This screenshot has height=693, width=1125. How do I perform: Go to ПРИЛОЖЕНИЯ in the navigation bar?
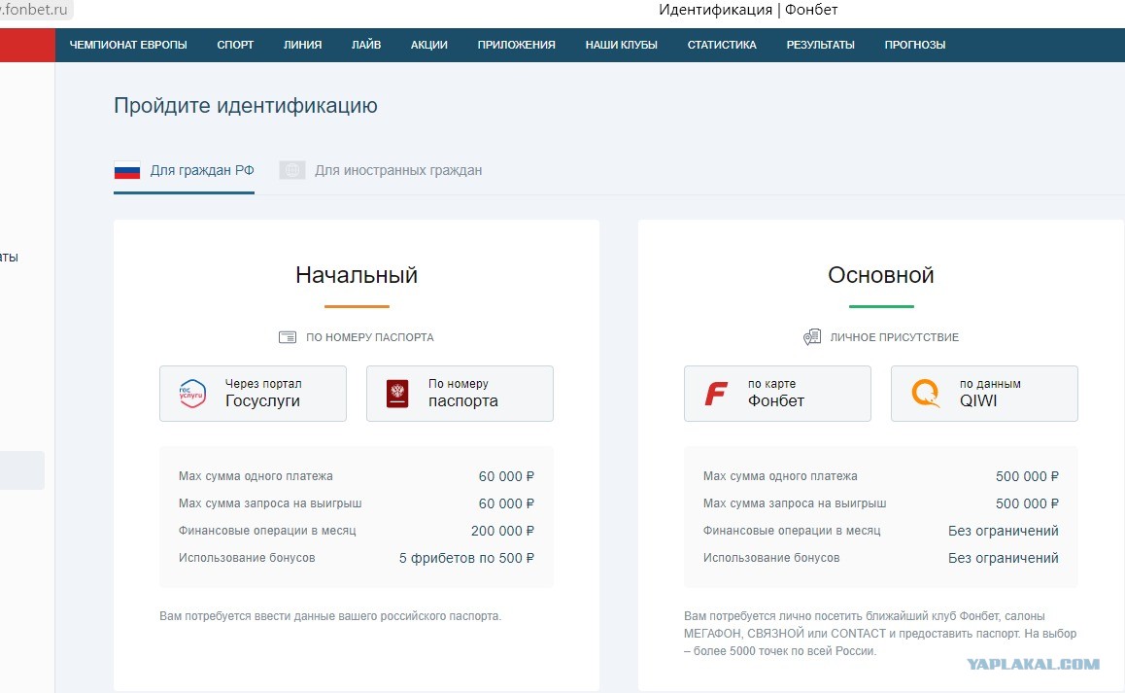pos(517,45)
